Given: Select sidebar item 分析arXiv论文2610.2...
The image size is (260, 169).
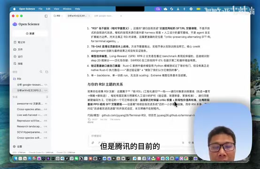Looking at the screenshot, I should [x=30, y=91].
